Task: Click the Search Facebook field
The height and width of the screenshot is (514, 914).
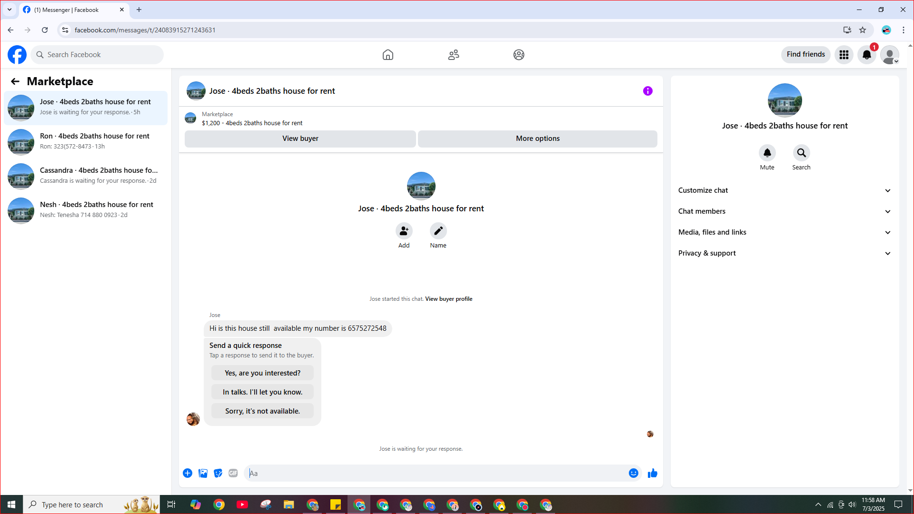Action: pyautogui.click(x=97, y=55)
